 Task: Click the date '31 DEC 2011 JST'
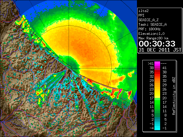[160, 50]
